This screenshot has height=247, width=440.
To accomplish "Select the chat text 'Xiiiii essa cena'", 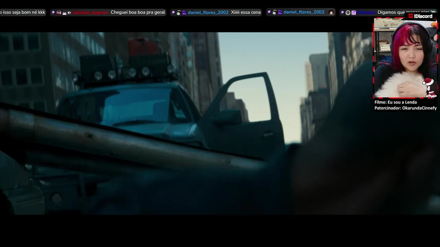I will [246, 12].
